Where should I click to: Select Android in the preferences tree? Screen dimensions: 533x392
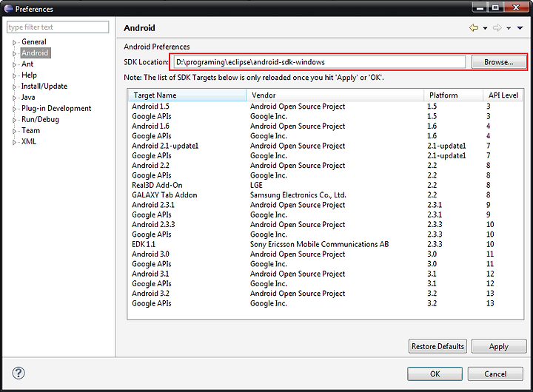tap(35, 53)
